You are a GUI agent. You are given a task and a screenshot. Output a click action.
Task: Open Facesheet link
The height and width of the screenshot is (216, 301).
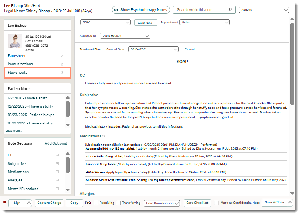pos(17,56)
